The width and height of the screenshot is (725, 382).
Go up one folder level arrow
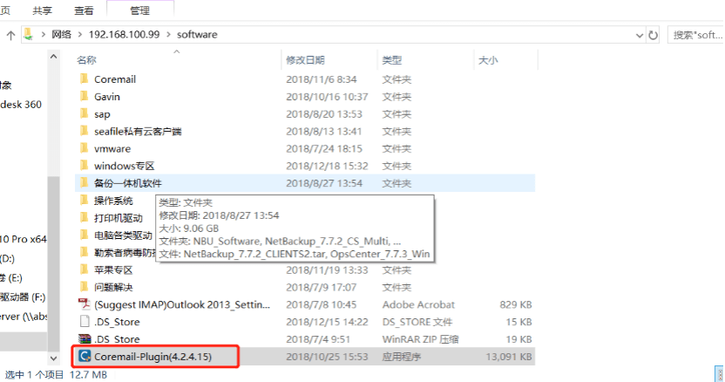[x=11, y=35]
